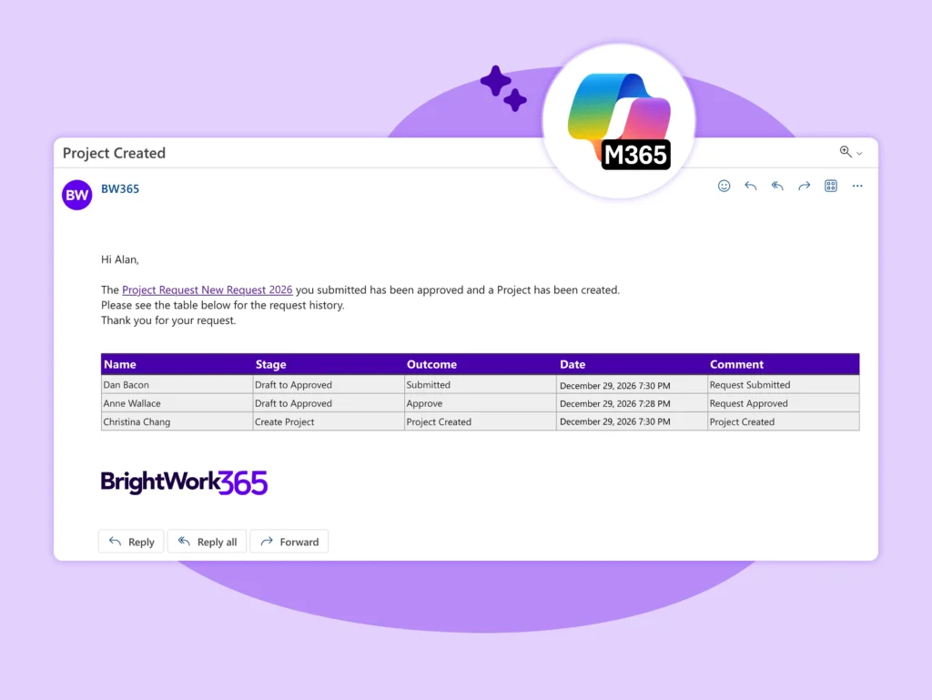The height and width of the screenshot is (700, 932).
Task: Select the Anne Wallace cell
Action: (177, 403)
